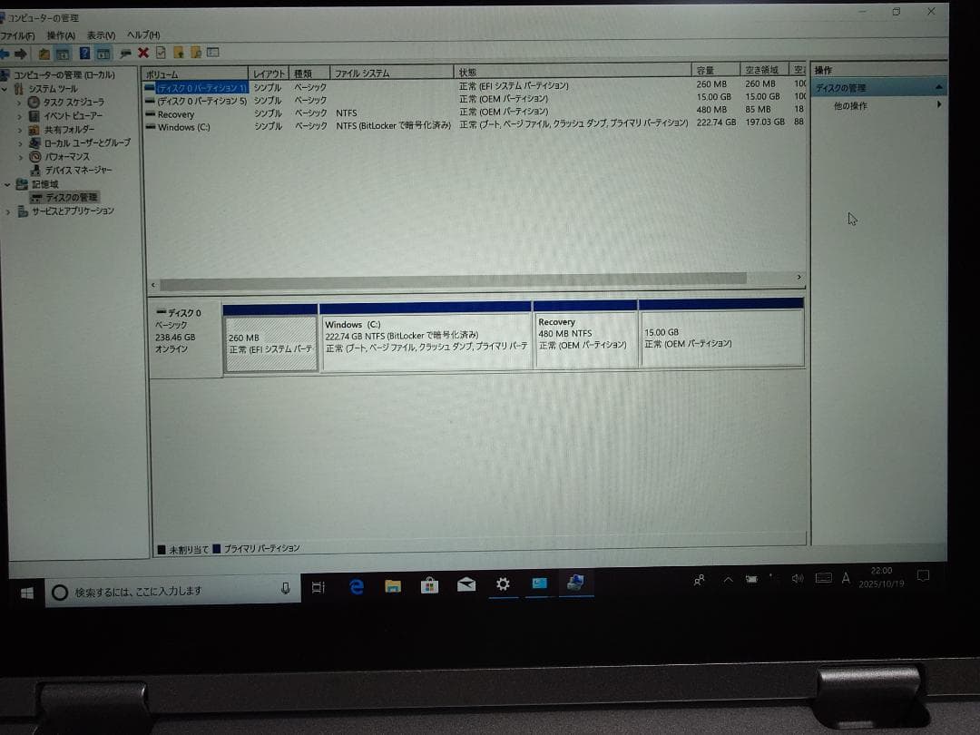This screenshot has height=735, width=980.
Task: Click the blue Help icon in toolbar
Action: pyautogui.click(x=84, y=54)
